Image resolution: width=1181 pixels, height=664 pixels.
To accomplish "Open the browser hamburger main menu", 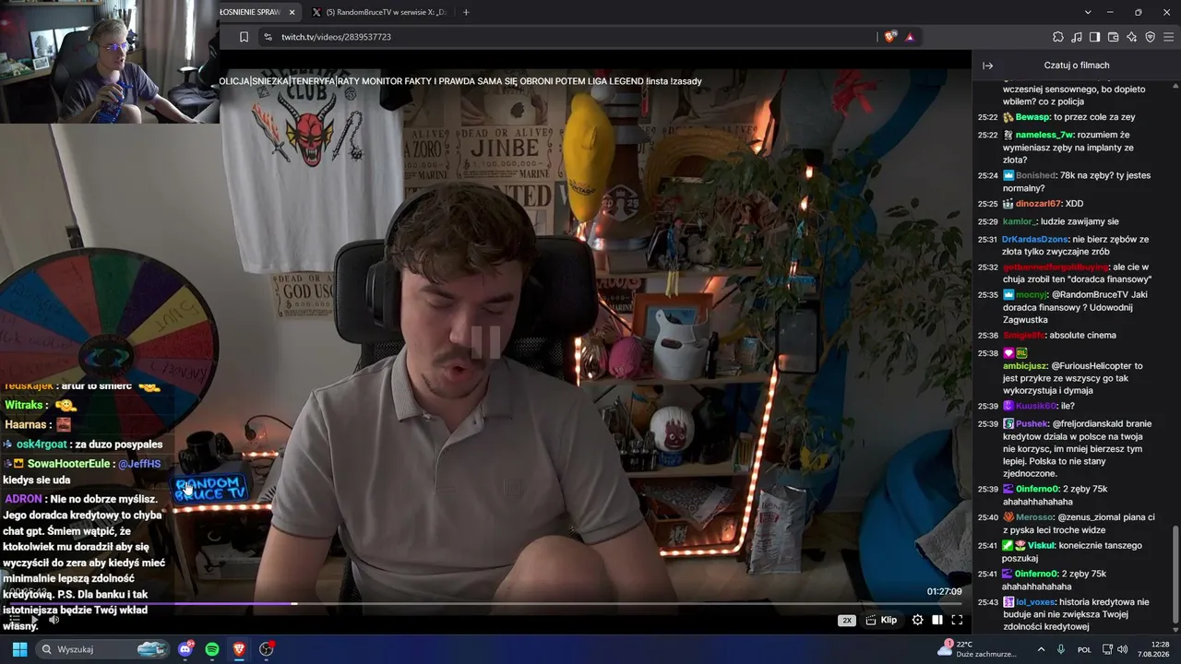I will 1169,37.
